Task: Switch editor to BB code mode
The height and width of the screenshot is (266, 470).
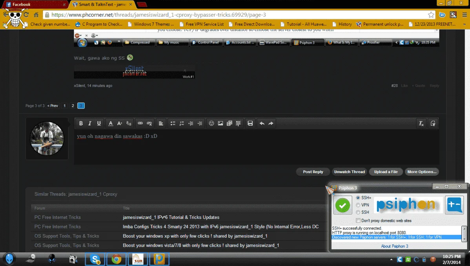Action: coord(433,123)
